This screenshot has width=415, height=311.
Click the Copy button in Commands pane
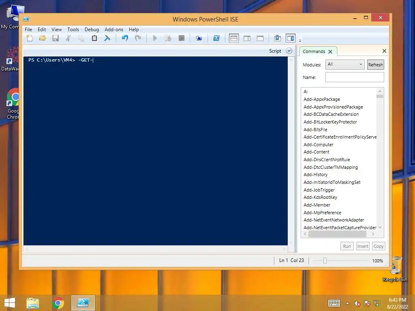click(x=379, y=246)
